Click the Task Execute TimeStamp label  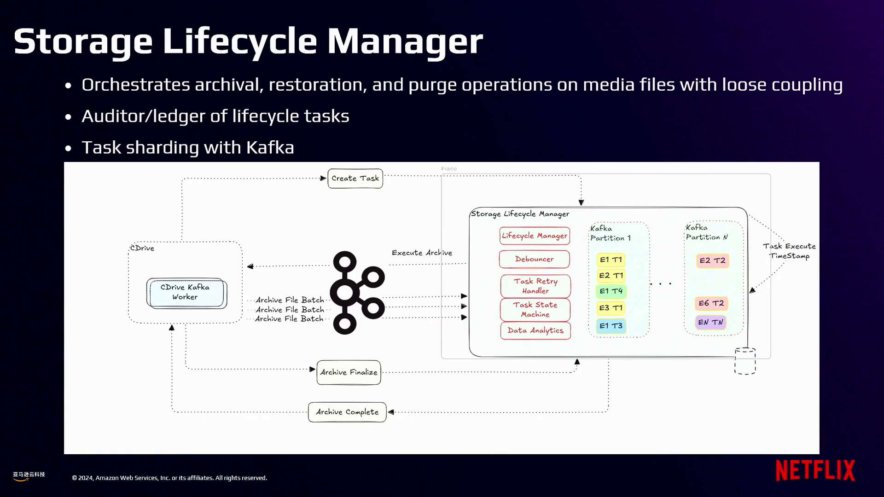tap(789, 251)
